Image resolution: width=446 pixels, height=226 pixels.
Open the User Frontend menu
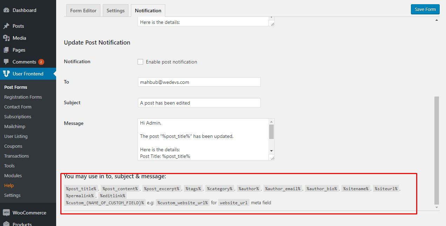(x=28, y=74)
